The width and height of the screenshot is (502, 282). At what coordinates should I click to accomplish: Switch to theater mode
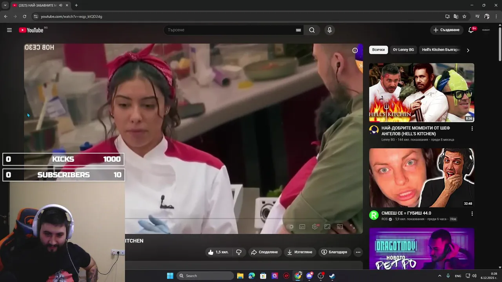[x=327, y=227]
